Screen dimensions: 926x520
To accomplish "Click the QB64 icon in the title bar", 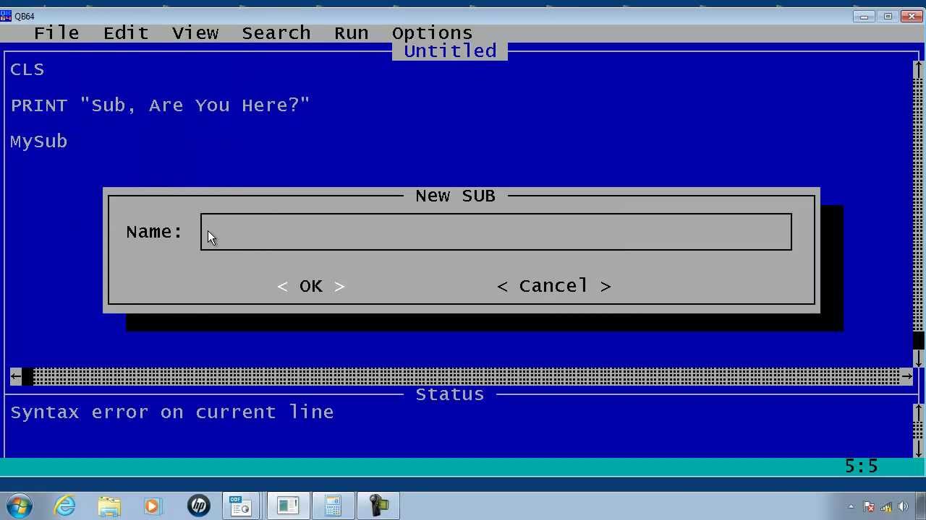I will [6, 16].
